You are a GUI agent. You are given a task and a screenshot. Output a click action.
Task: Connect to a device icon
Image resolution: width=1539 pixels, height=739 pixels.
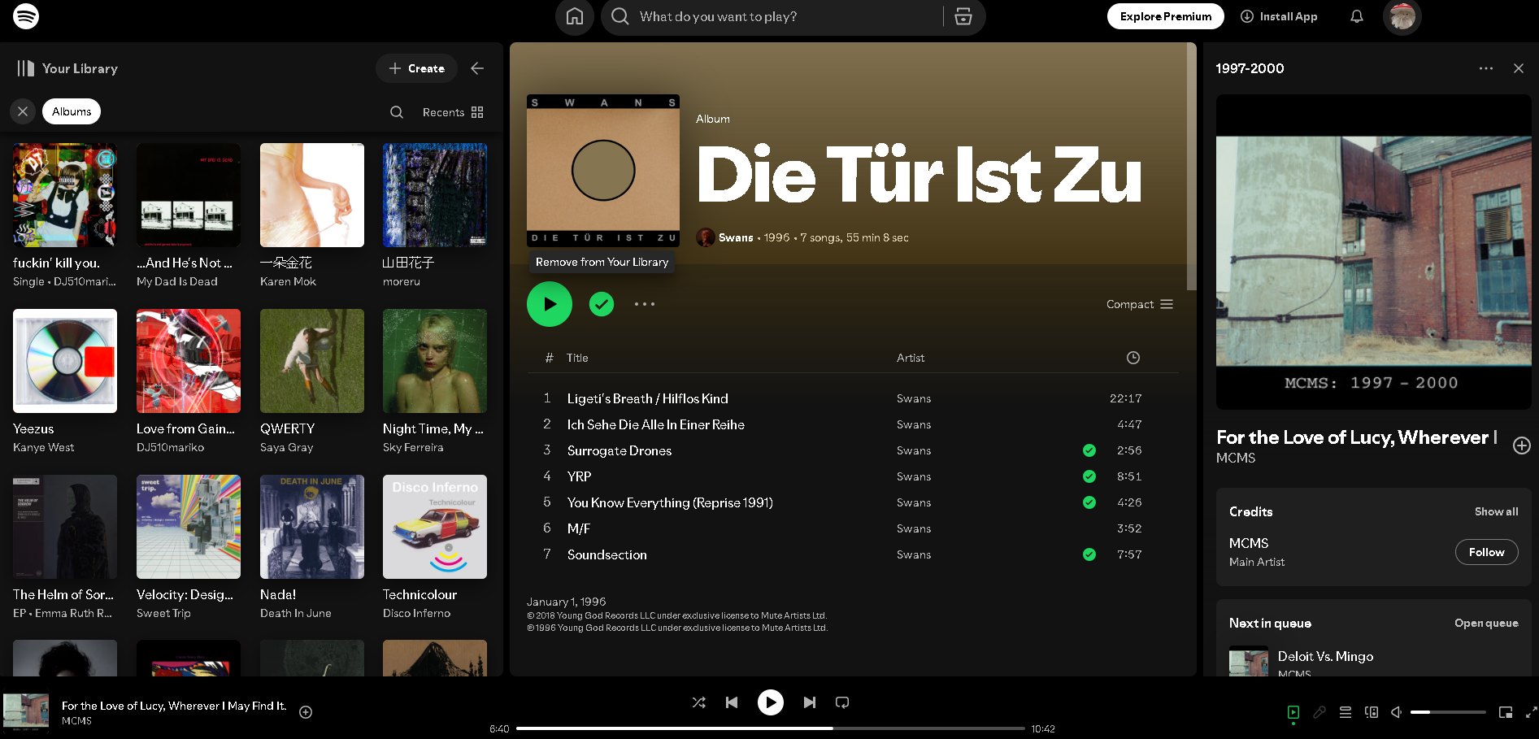pos(1372,712)
